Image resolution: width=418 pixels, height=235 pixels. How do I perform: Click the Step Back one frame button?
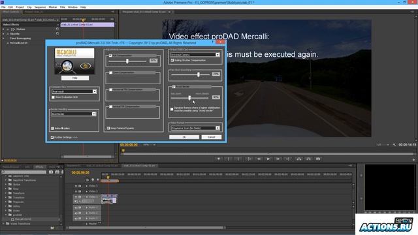[x=259, y=159]
